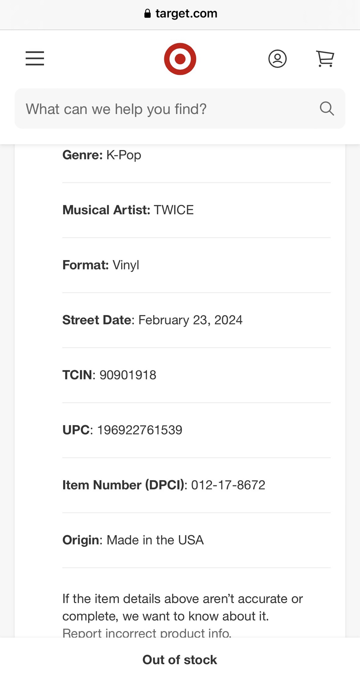Click the 'Report incorrect product info.' link

147,633
